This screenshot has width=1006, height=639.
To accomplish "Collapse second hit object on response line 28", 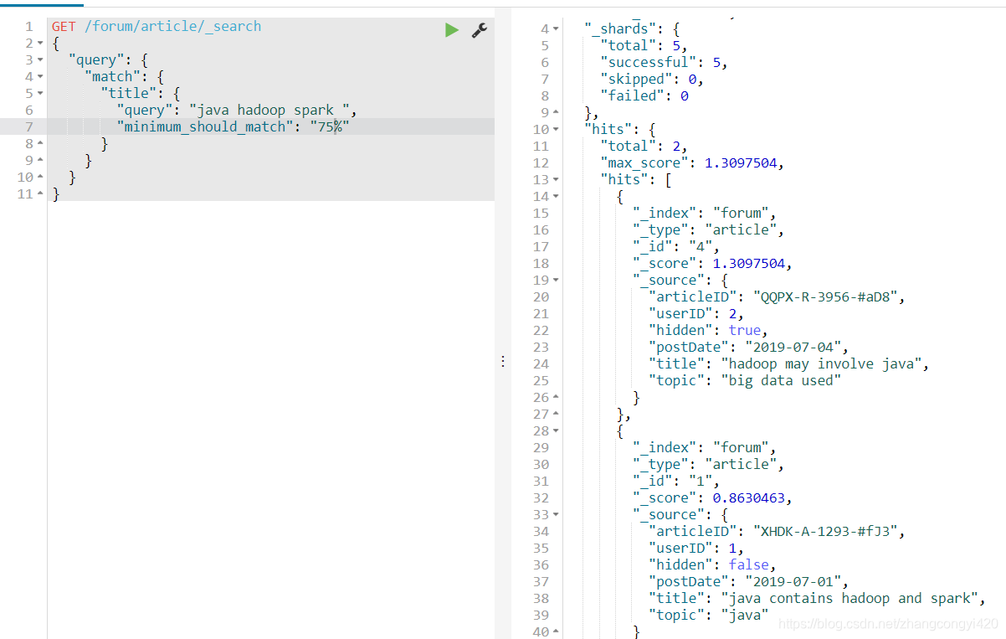I will [556, 431].
